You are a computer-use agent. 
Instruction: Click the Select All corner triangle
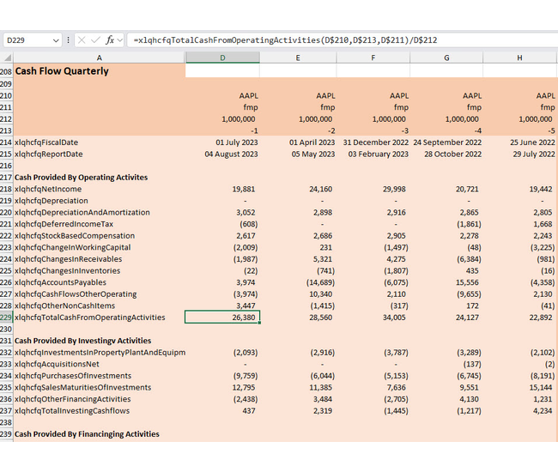(7, 57)
